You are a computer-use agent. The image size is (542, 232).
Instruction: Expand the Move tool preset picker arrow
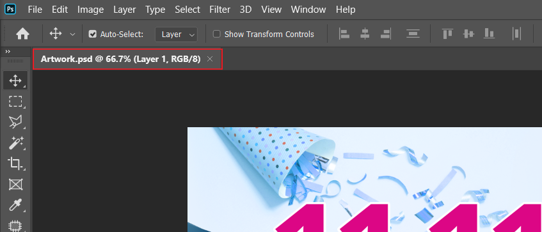tap(72, 34)
